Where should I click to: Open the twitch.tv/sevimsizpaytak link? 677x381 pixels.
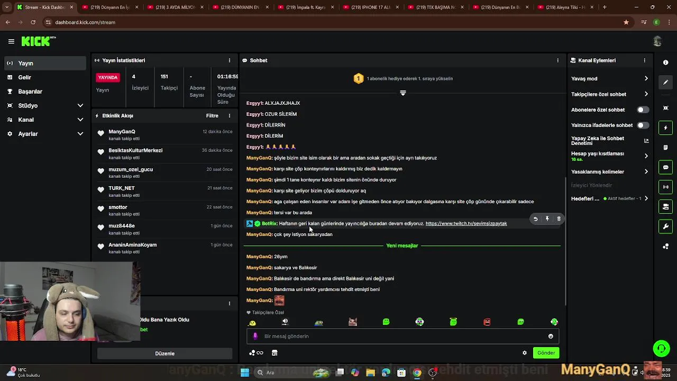[x=466, y=223]
